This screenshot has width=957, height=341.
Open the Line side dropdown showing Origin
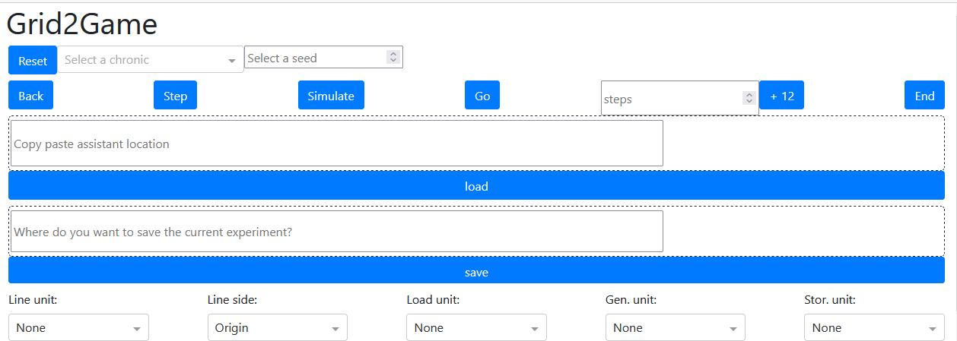click(x=278, y=327)
